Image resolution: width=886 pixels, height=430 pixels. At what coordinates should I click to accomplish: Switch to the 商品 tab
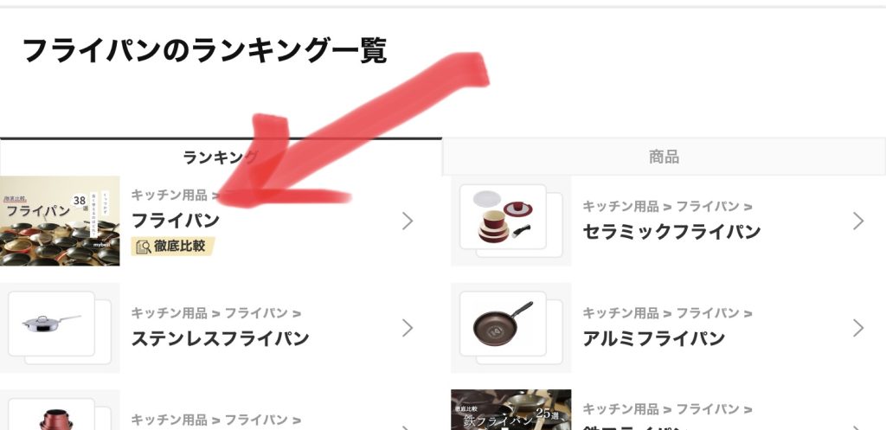(x=664, y=157)
